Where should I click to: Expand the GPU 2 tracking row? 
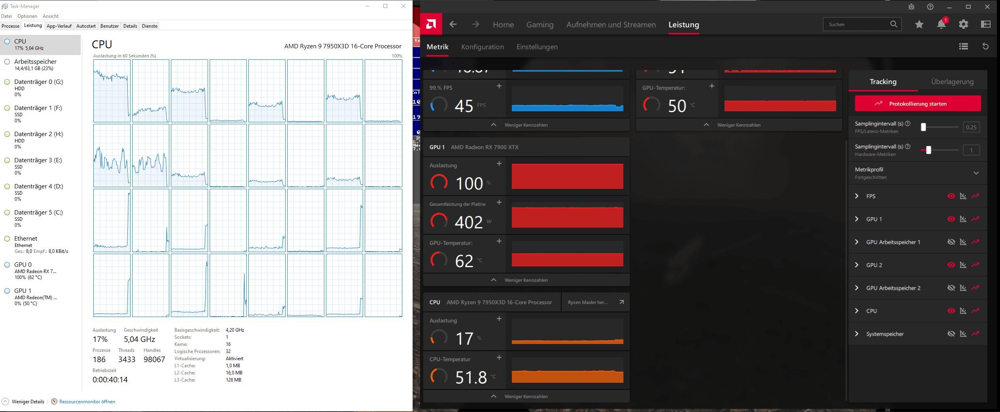tap(857, 265)
